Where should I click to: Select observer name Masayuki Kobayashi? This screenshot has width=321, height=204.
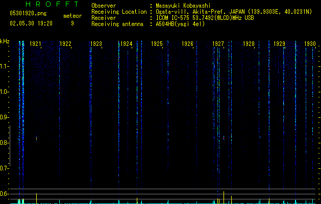click(183, 6)
